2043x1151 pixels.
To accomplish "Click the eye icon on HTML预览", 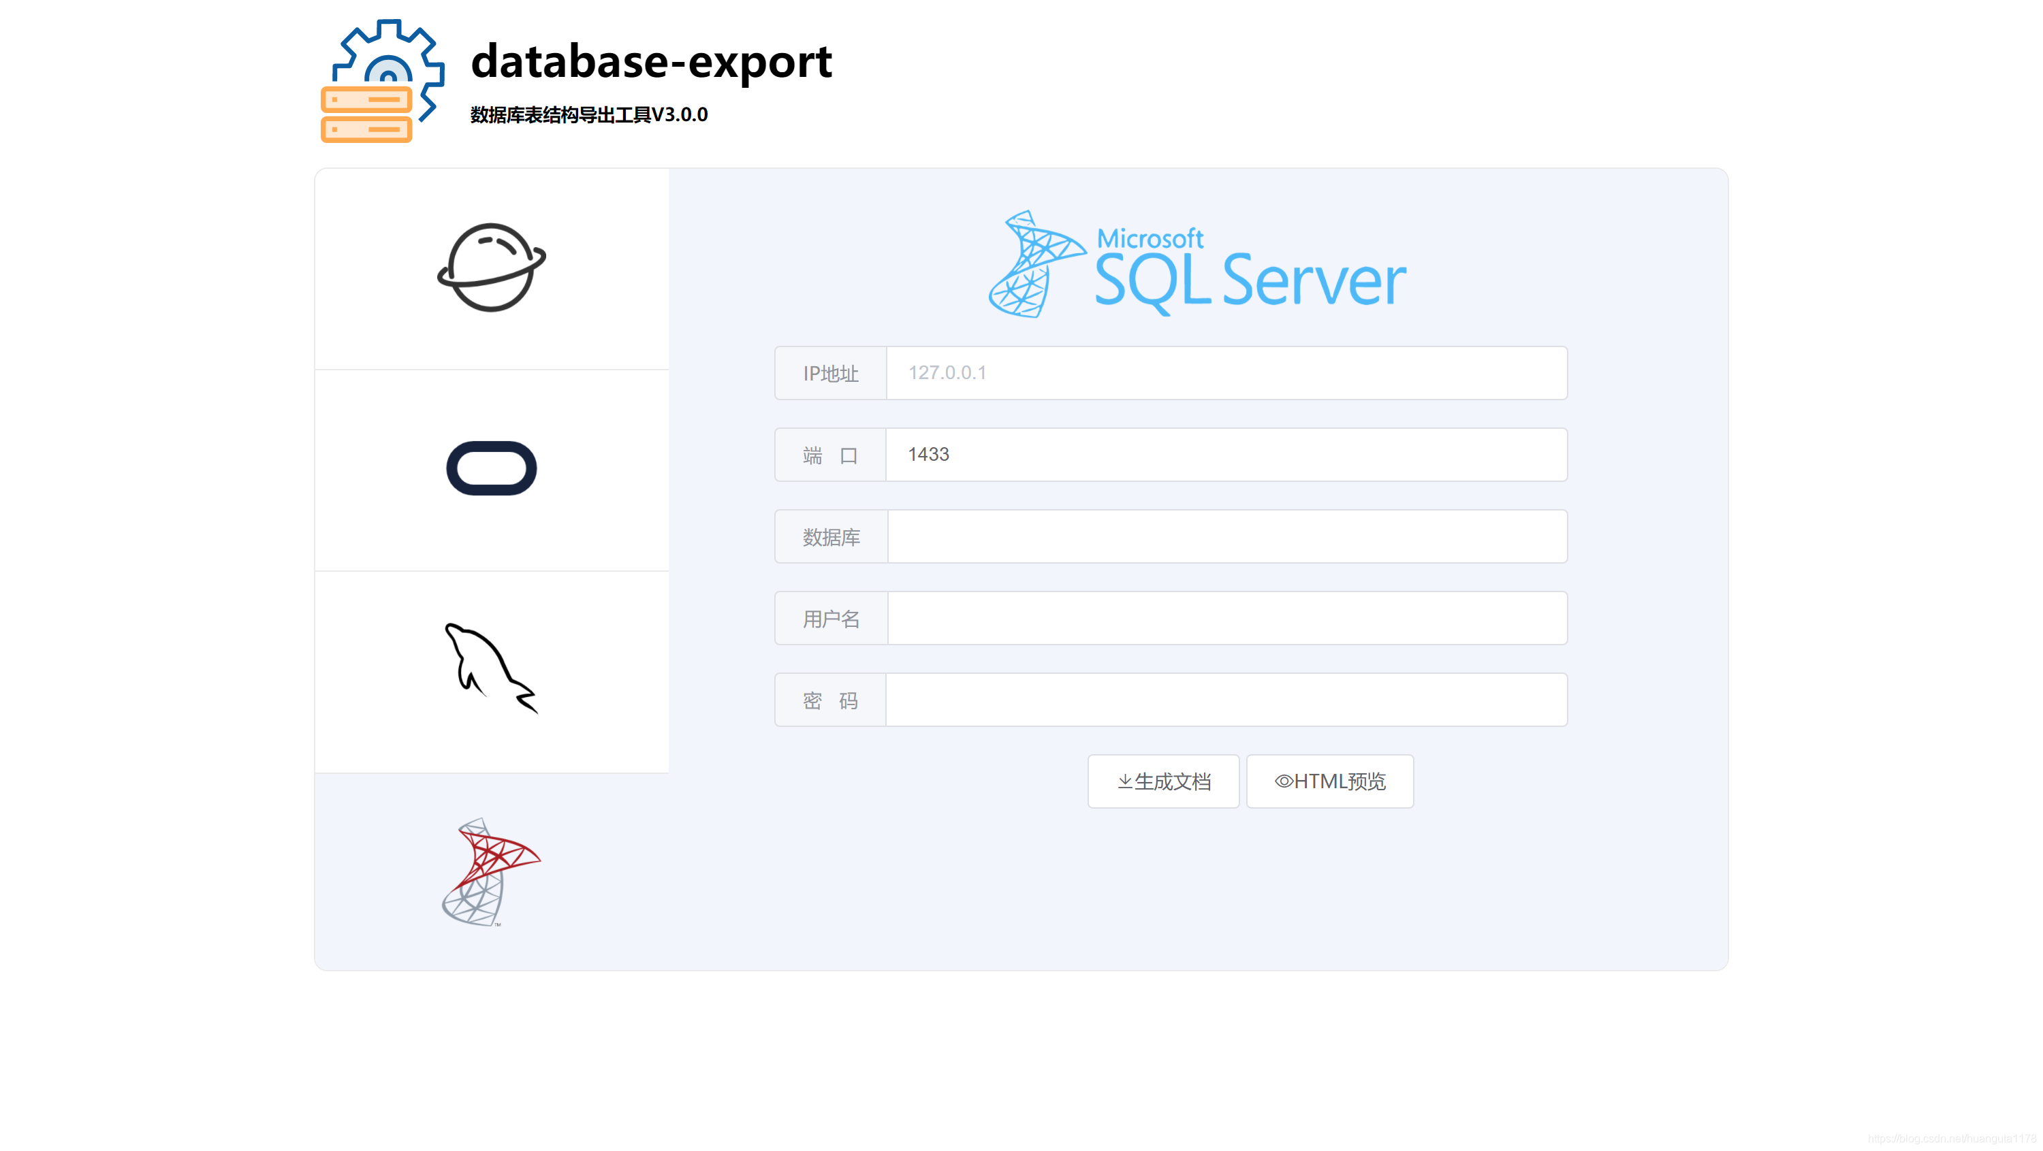I will [1283, 781].
